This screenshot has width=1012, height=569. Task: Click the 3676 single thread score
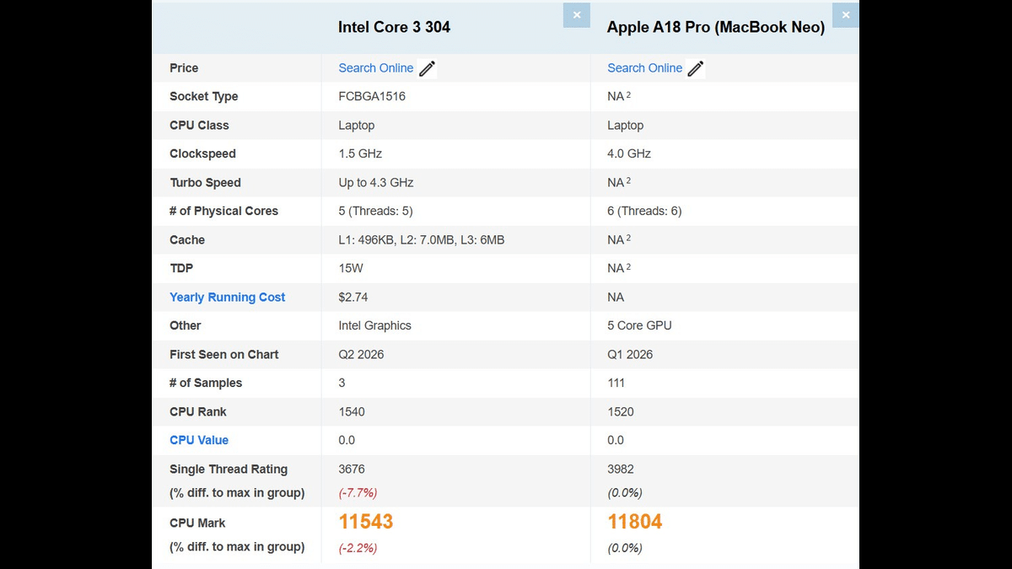(x=352, y=470)
